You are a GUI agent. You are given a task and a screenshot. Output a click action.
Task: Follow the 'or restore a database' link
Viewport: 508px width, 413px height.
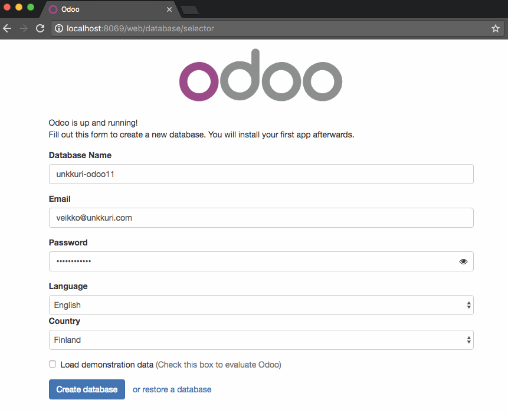click(x=172, y=389)
